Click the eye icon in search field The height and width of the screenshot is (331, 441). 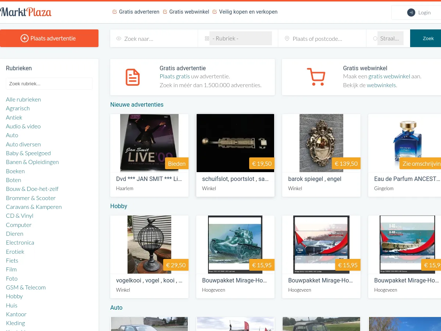pos(119,39)
